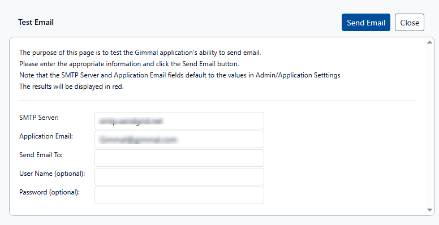Image resolution: width=439 pixels, height=225 pixels.
Task: Click the Send Email button
Action: (x=365, y=23)
